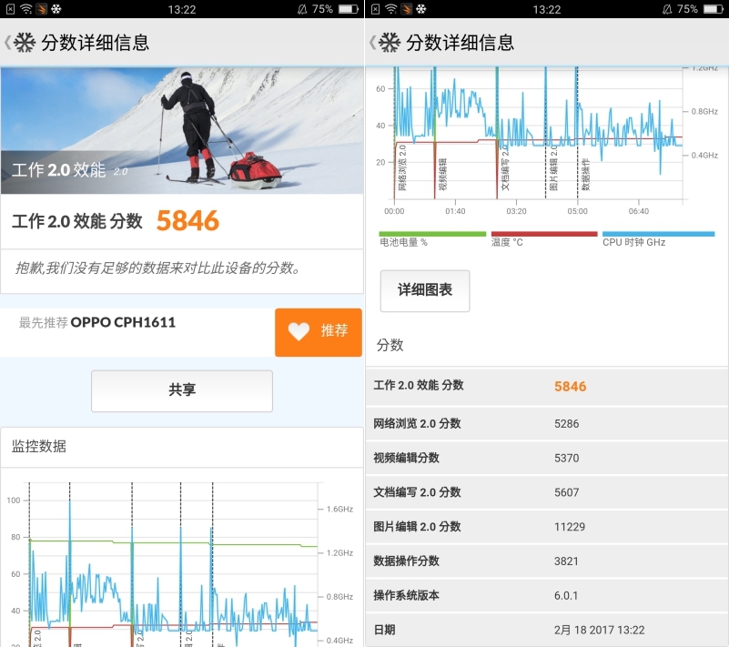Tap the skier banner image 工作 2.0 效能
This screenshot has width=729, height=647.
click(182, 131)
